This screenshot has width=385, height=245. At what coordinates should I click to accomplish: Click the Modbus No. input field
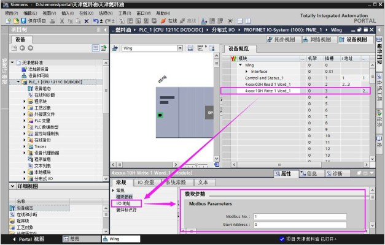pyautogui.click(x=300, y=217)
